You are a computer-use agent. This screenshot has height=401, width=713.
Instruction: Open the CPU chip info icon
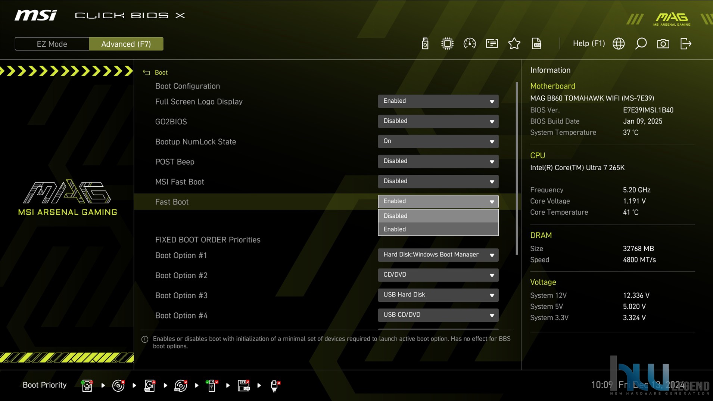pyautogui.click(x=447, y=44)
